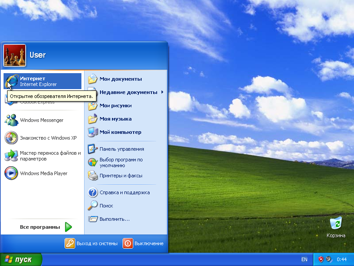Click the Мастер переноса файлов и параметров label
Viewport: 354px width, 266px height.
coord(50,156)
